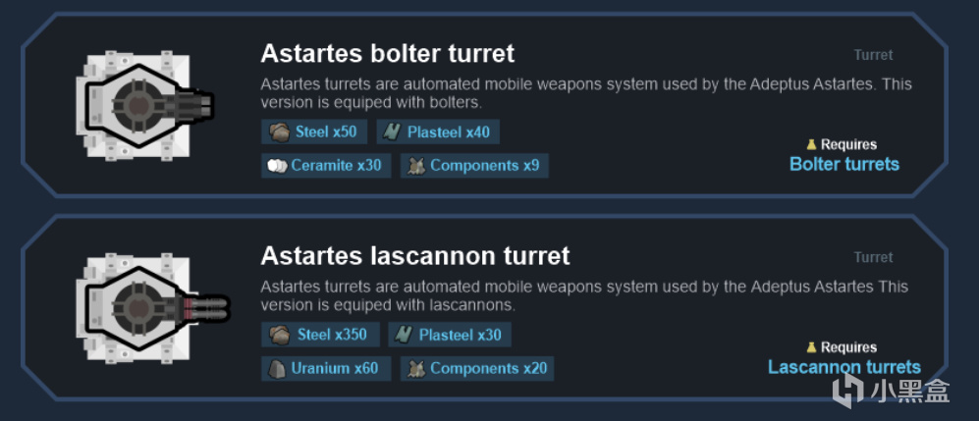Click the ceramite icon beside Ceramite x30
The height and width of the screenshot is (421, 979).
pyautogui.click(x=277, y=166)
